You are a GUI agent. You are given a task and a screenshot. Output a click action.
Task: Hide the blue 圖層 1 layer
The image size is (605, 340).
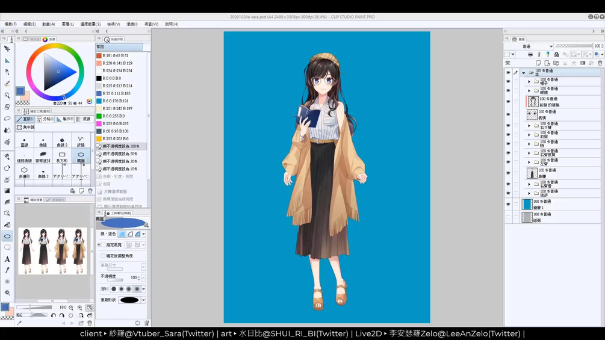[x=508, y=205]
